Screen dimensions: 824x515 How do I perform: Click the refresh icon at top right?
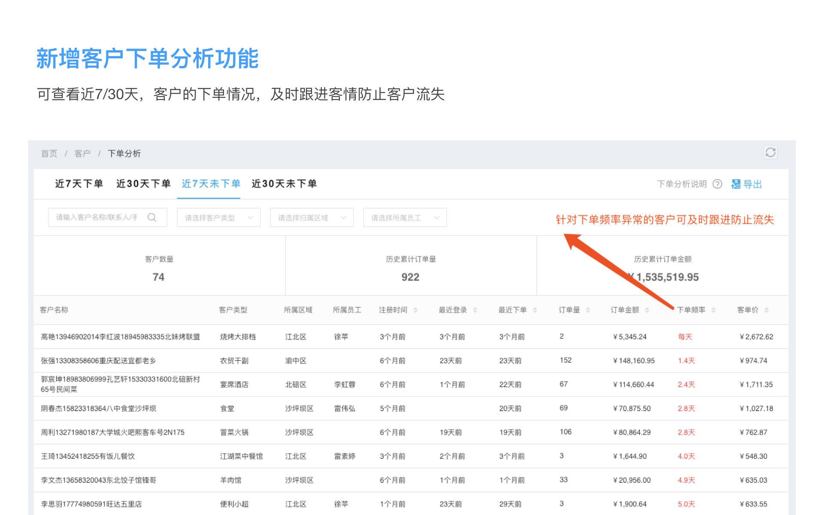[x=770, y=152]
